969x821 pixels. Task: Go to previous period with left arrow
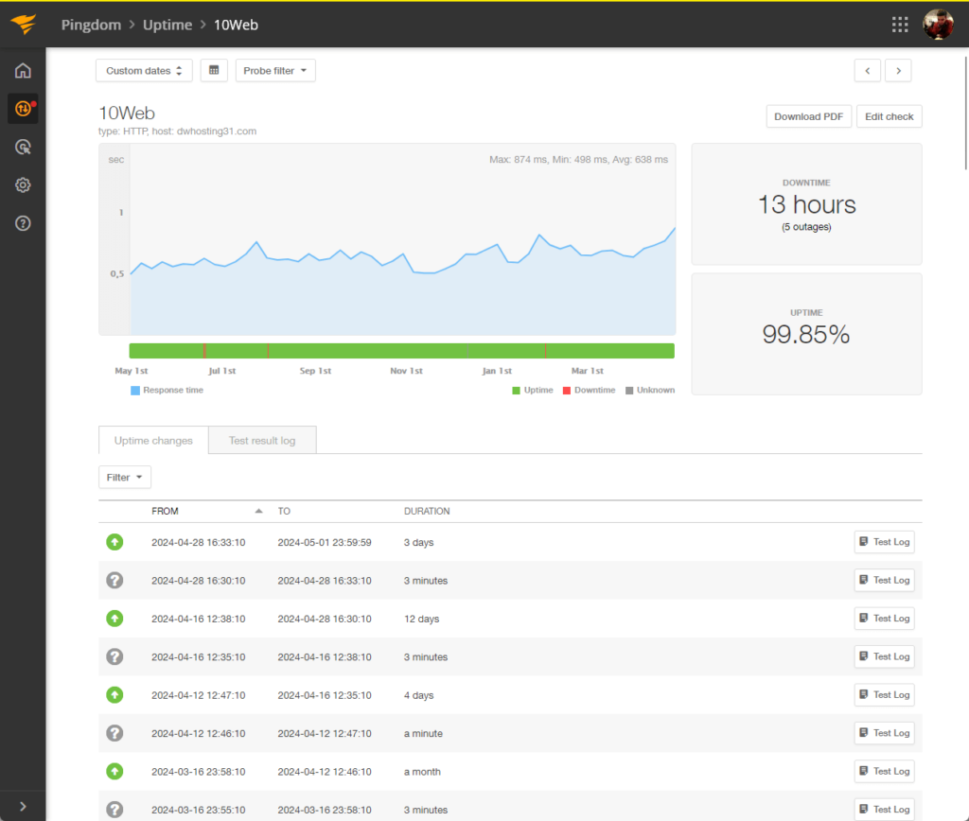[x=868, y=70]
